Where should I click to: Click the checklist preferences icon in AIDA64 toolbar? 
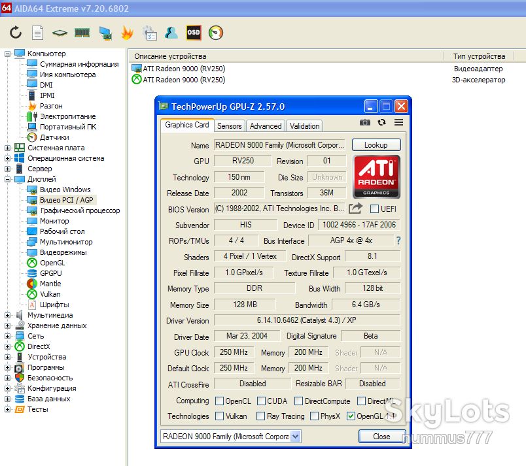149,33
